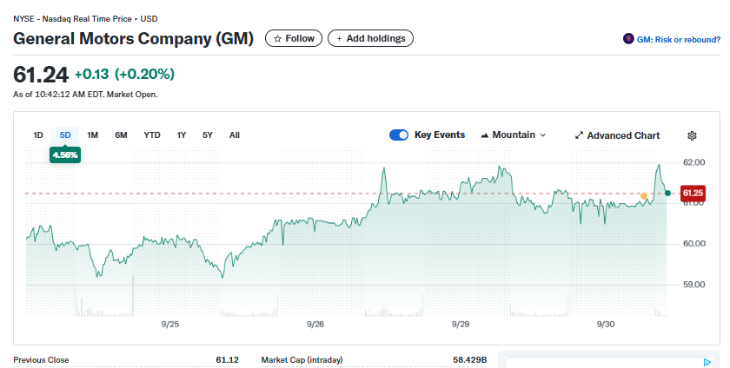Screen dimensions: 730x368
Task: Click the ad choices icon
Action: 707,362
